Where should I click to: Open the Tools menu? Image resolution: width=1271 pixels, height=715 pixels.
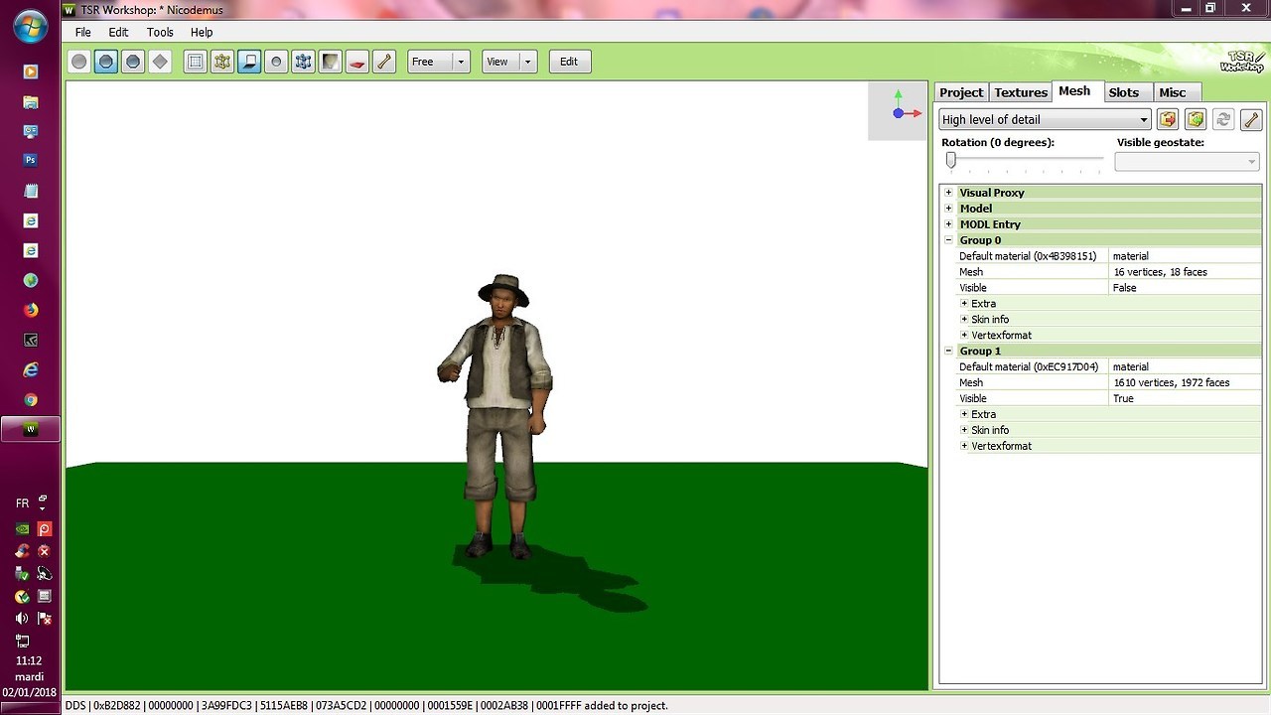(x=160, y=33)
